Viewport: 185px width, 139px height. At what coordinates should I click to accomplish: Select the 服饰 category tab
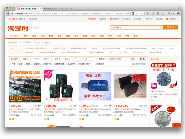tap(26, 36)
